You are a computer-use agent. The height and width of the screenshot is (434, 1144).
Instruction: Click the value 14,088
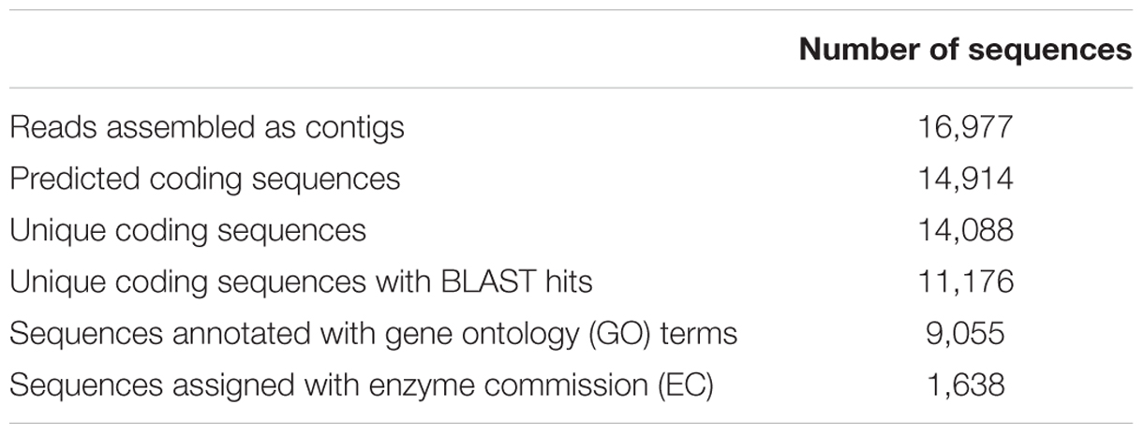(965, 229)
